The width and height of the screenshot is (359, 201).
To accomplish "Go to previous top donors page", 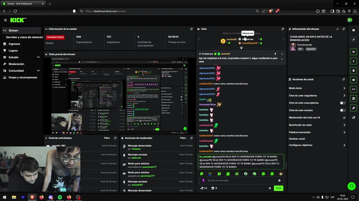I will (199, 39).
